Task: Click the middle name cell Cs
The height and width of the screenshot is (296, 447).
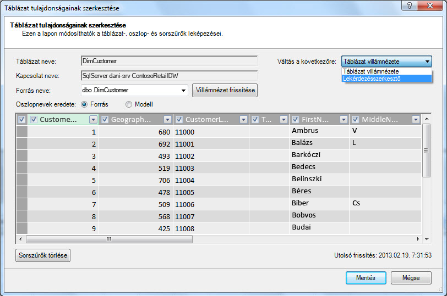Action: point(385,203)
